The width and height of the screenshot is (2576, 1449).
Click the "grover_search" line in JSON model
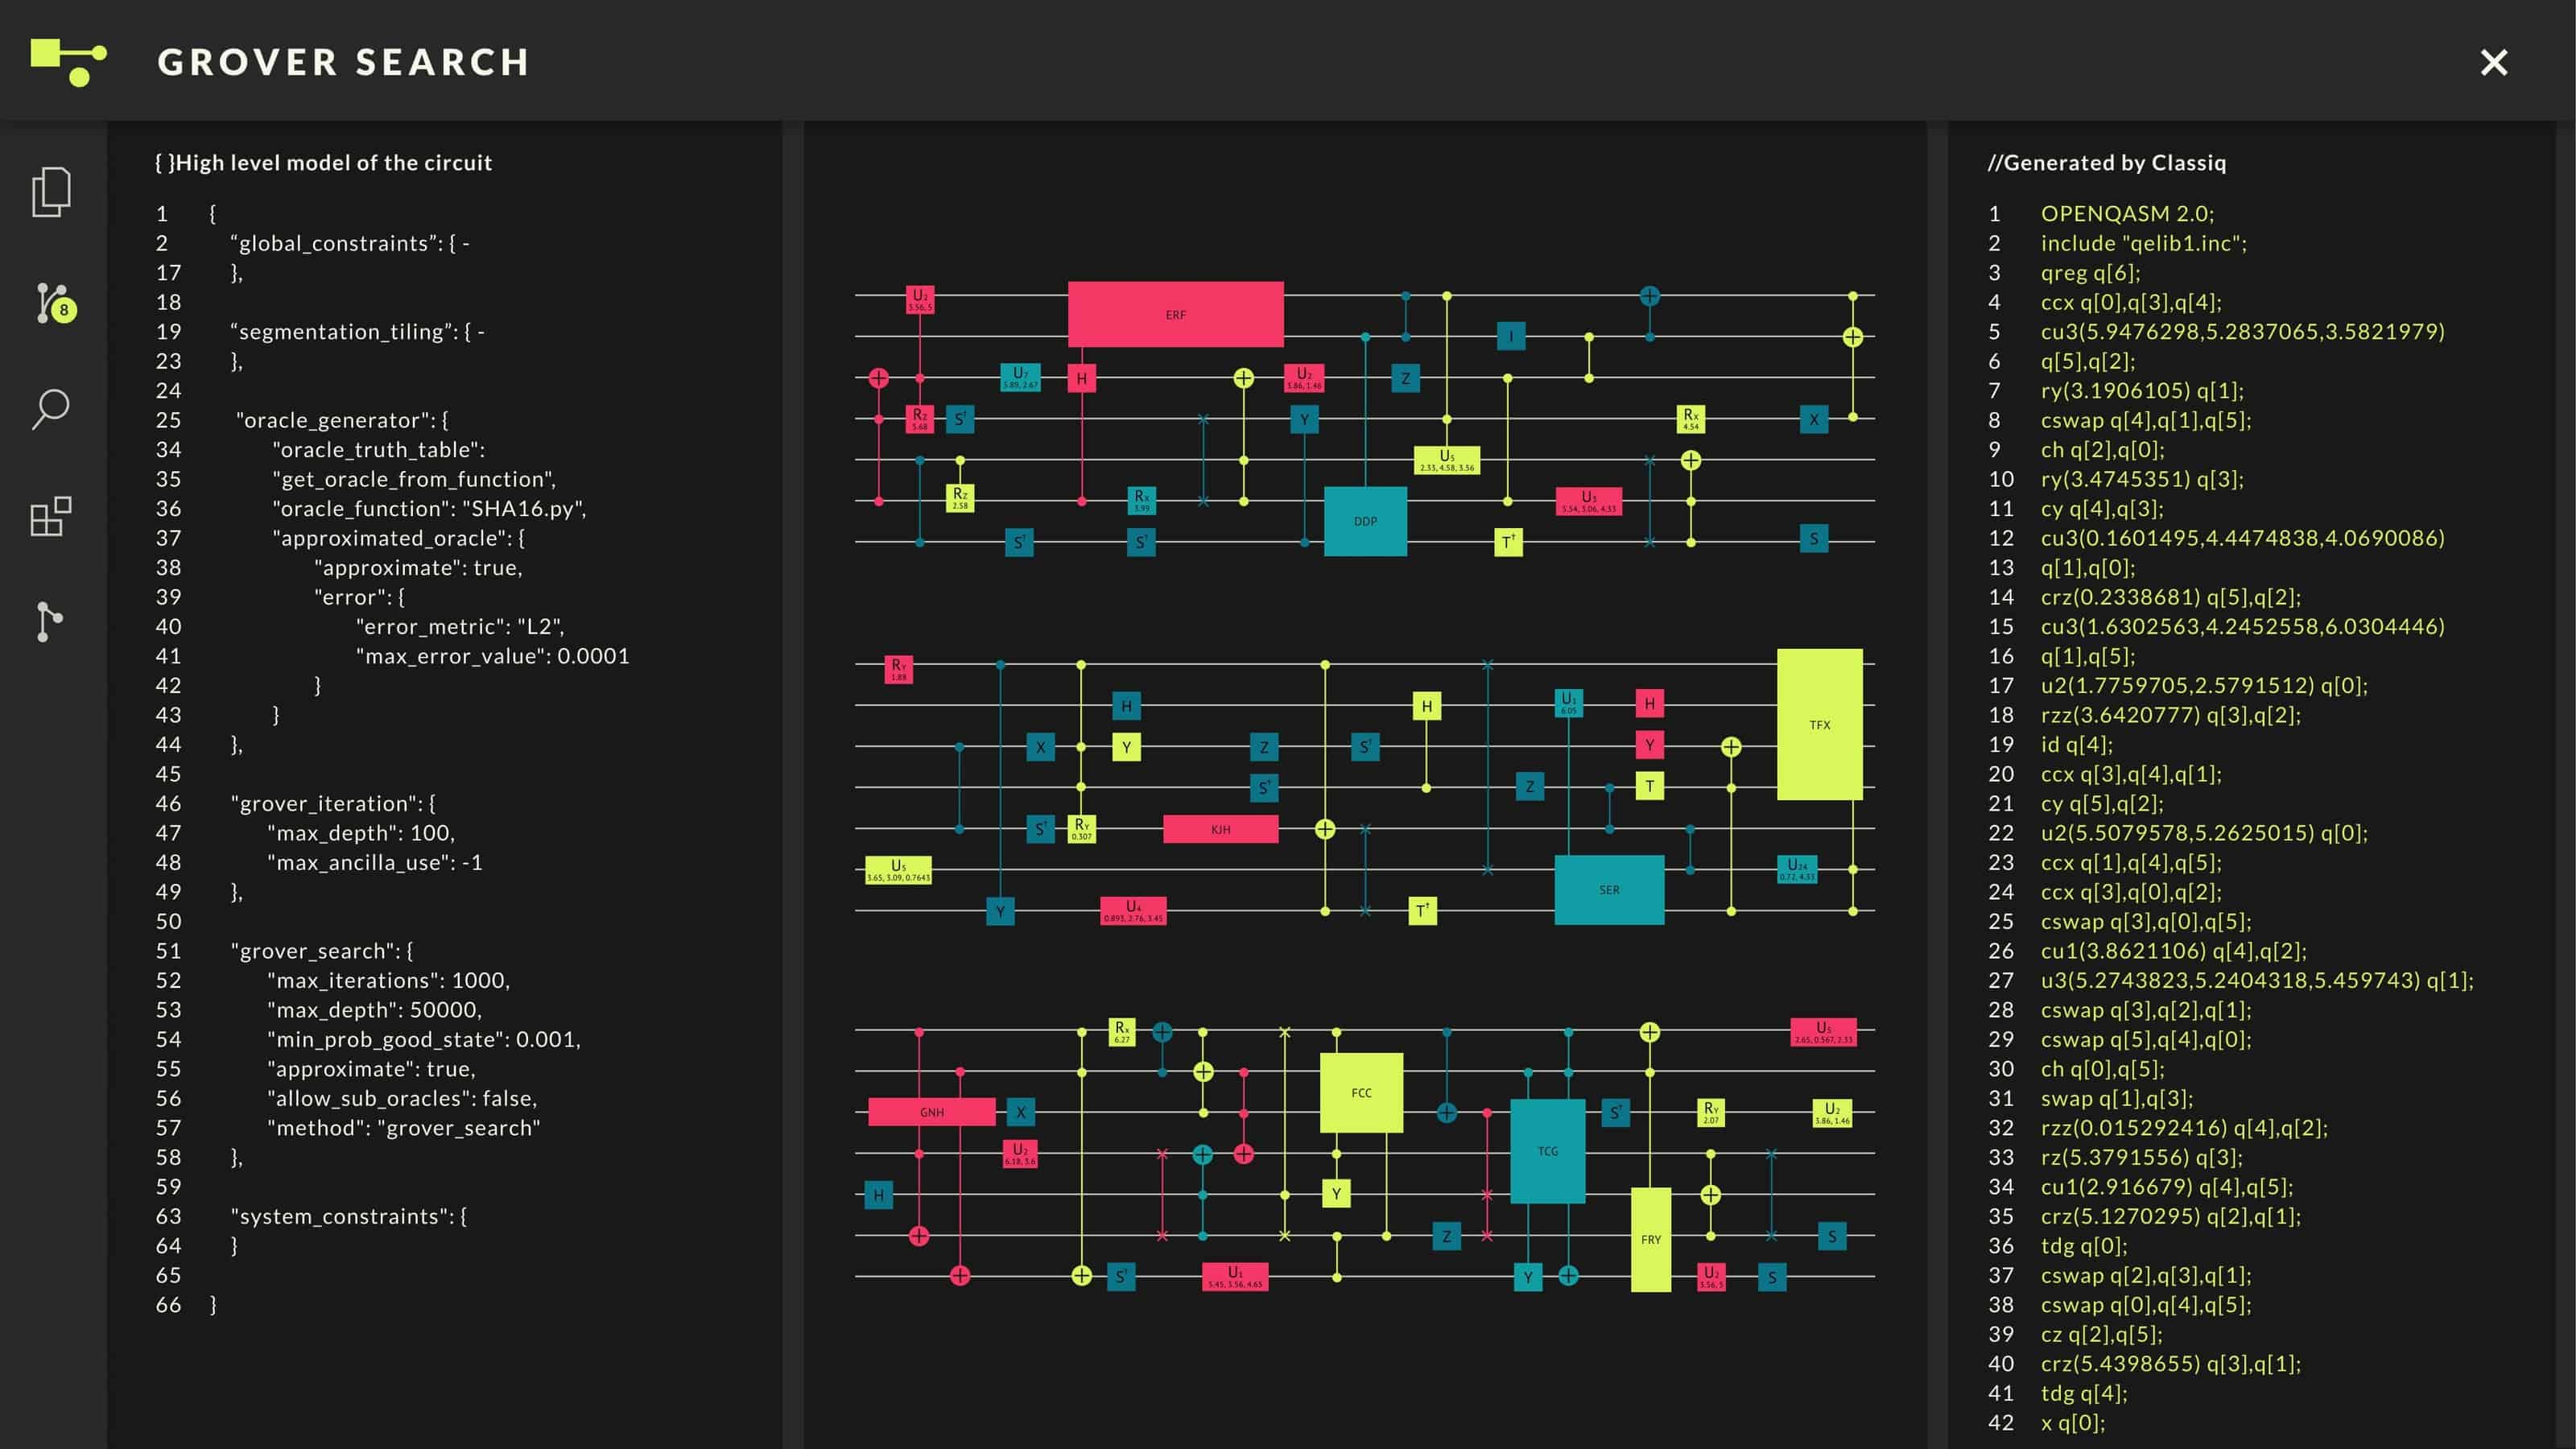[322, 951]
